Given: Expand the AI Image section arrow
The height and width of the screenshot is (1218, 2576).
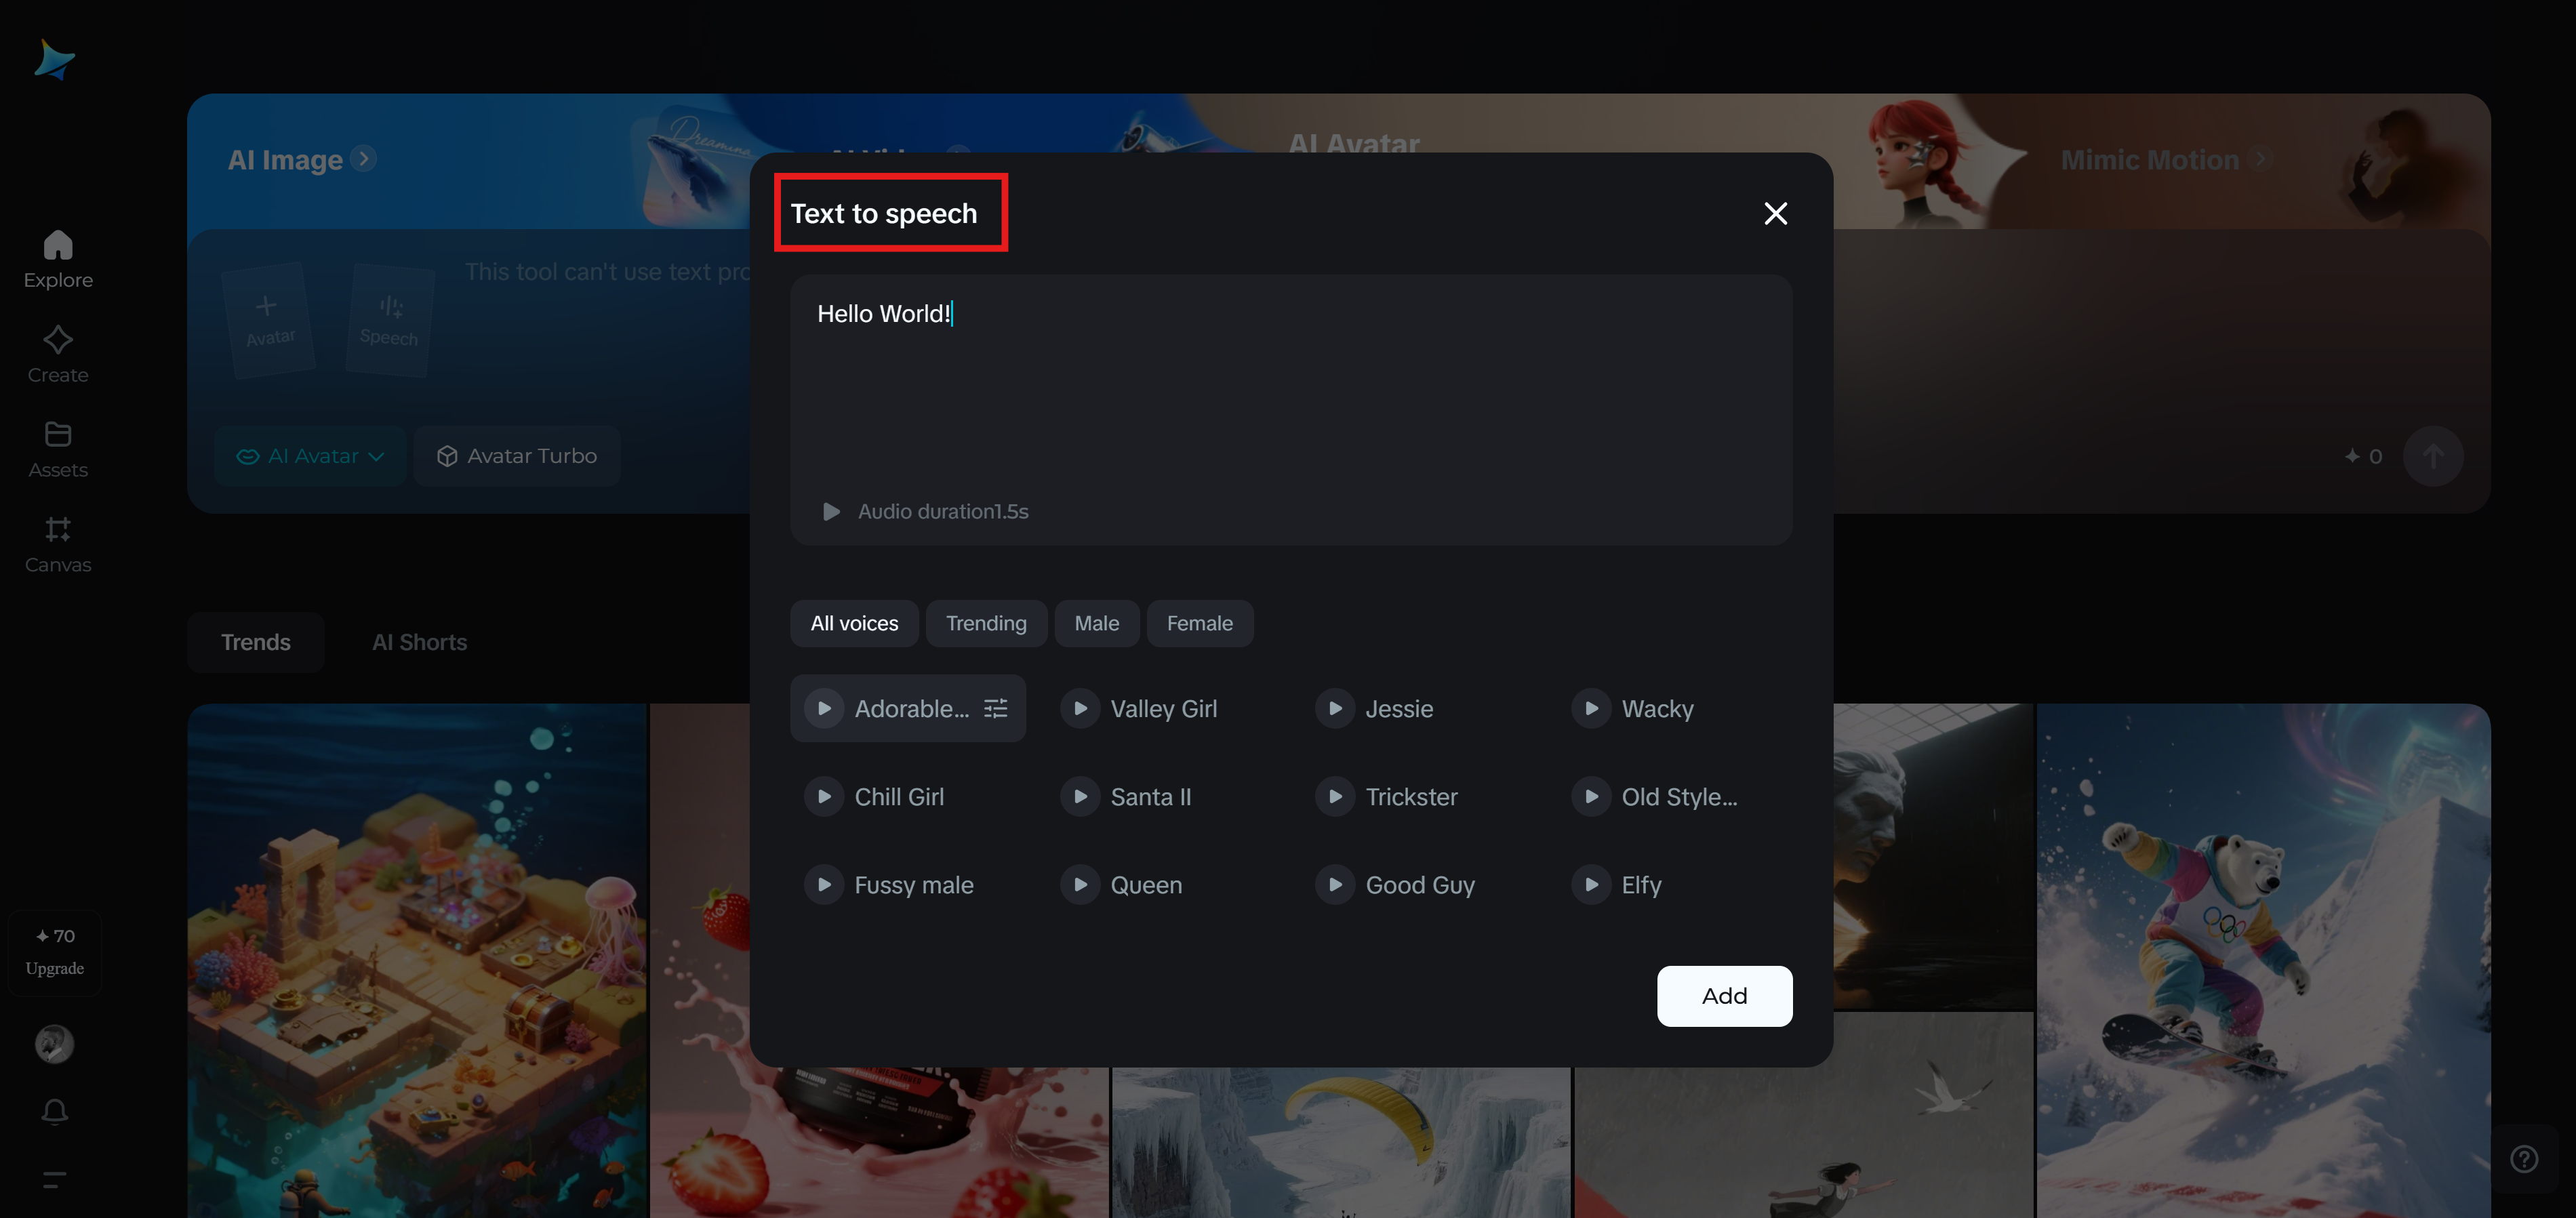Looking at the screenshot, I should click(x=365, y=159).
